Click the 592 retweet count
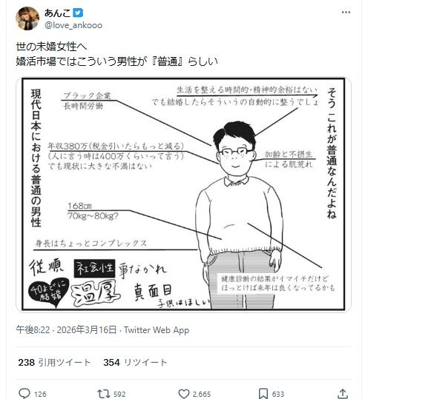 [119, 394]
